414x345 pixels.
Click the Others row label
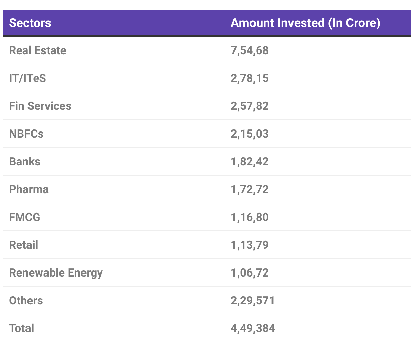coord(26,301)
